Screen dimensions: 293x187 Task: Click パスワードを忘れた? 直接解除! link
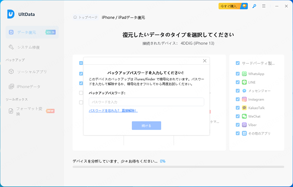113,111
